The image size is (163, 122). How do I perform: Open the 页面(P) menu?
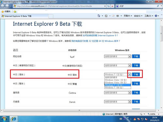click(128, 16)
